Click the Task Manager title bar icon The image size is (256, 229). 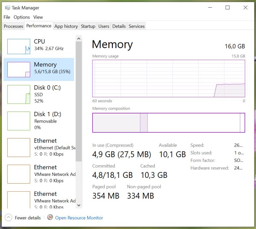7,8
